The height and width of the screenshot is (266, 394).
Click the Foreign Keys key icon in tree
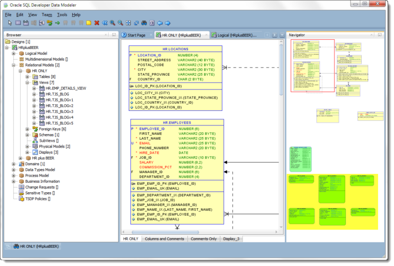[35, 129]
